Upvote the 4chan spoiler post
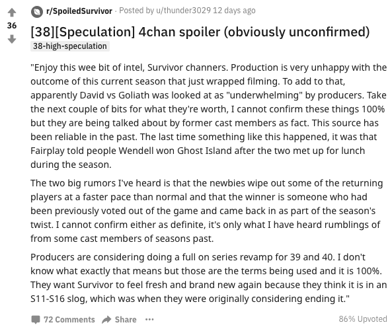This screenshot has height=335, width=392. coord(12,13)
